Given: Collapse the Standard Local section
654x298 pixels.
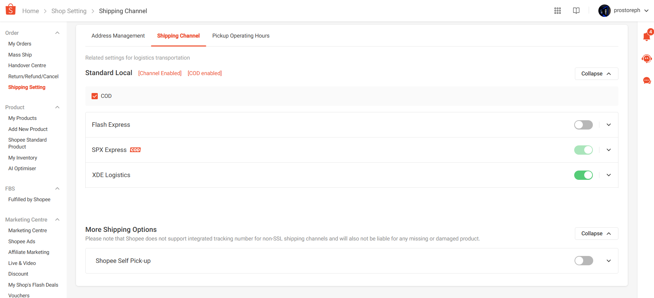Looking at the screenshot, I should [596, 74].
